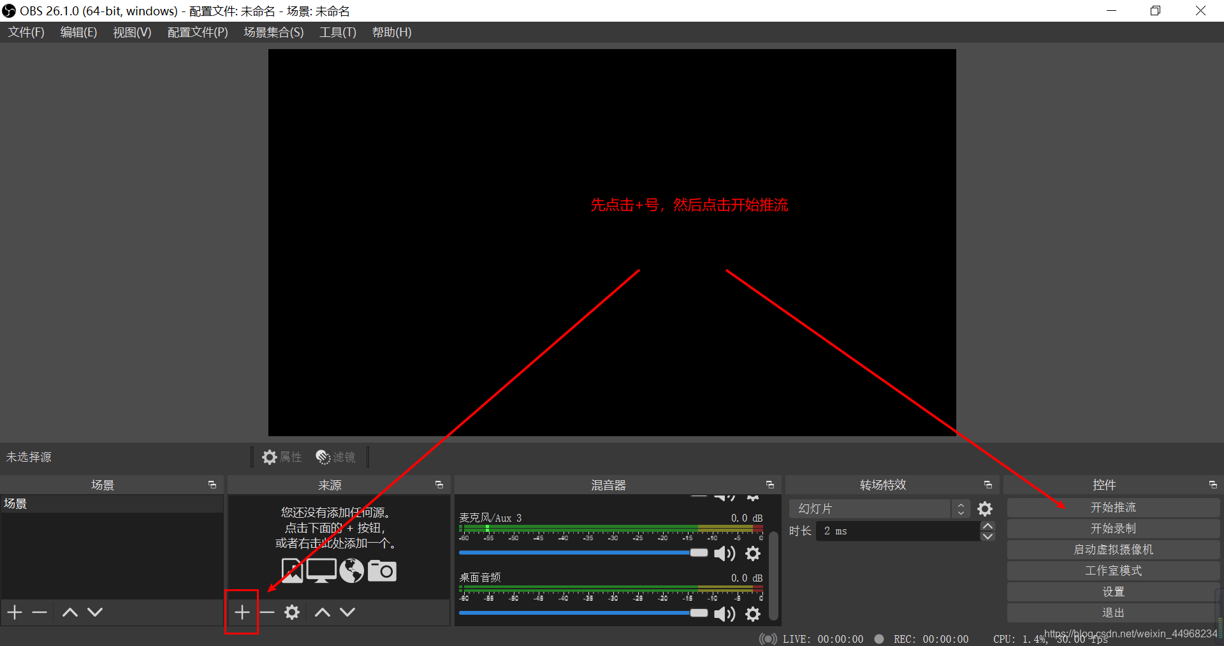Adjust the 麦克风/Aux 3 volume slider
This screenshot has width=1224, height=646.
tap(583, 553)
